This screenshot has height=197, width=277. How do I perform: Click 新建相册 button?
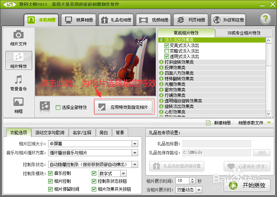pyautogui.click(x=218, y=123)
